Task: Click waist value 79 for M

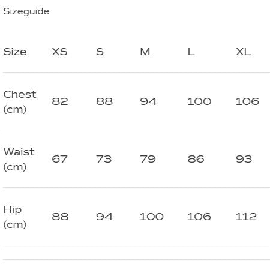Action: pyautogui.click(x=148, y=159)
